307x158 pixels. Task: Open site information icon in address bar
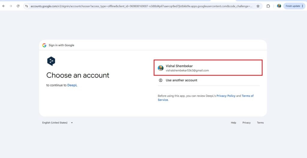point(27,6)
